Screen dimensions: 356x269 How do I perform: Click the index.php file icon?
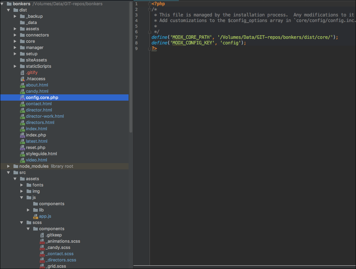tap(23, 135)
